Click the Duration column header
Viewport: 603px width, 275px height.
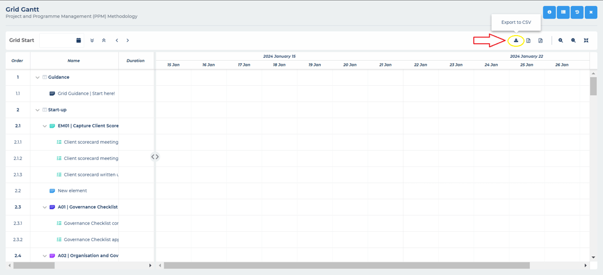(136, 61)
